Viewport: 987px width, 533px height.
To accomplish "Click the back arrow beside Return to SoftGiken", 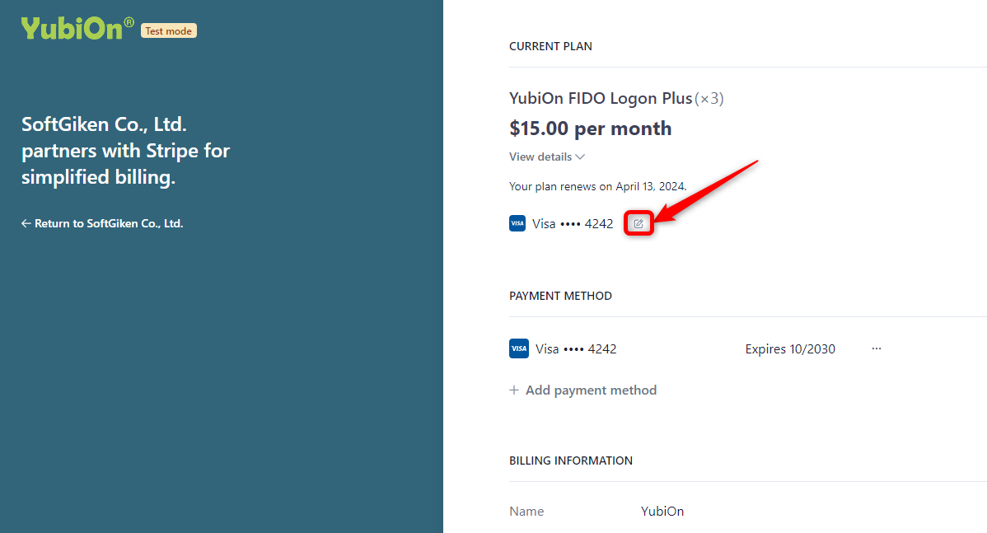I will (x=26, y=223).
